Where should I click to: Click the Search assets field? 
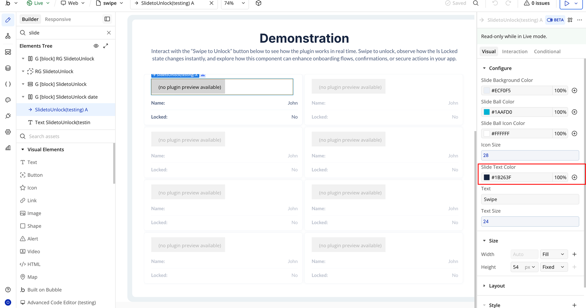pyautogui.click(x=66, y=136)
